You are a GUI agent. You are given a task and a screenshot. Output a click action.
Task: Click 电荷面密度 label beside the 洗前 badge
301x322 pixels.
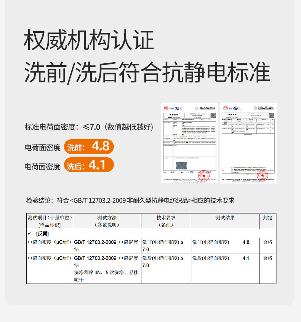(43, 147)
